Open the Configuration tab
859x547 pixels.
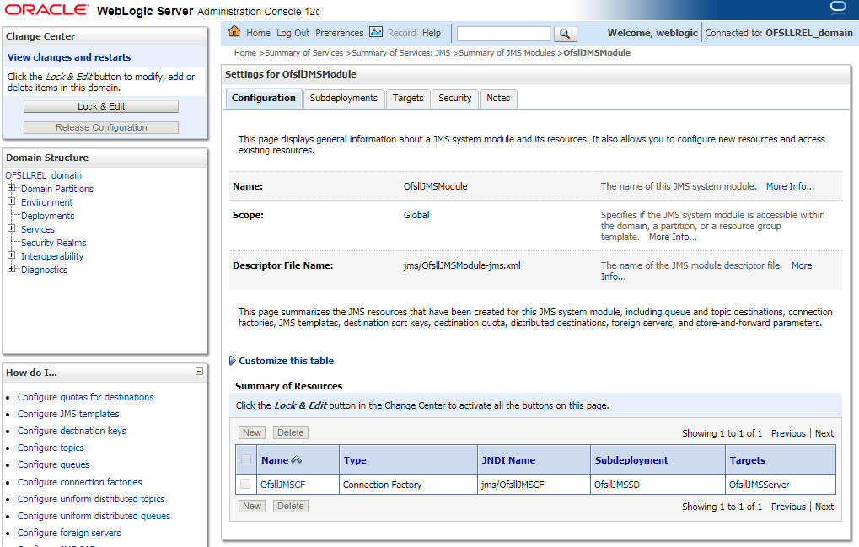(x=264, y=98)
